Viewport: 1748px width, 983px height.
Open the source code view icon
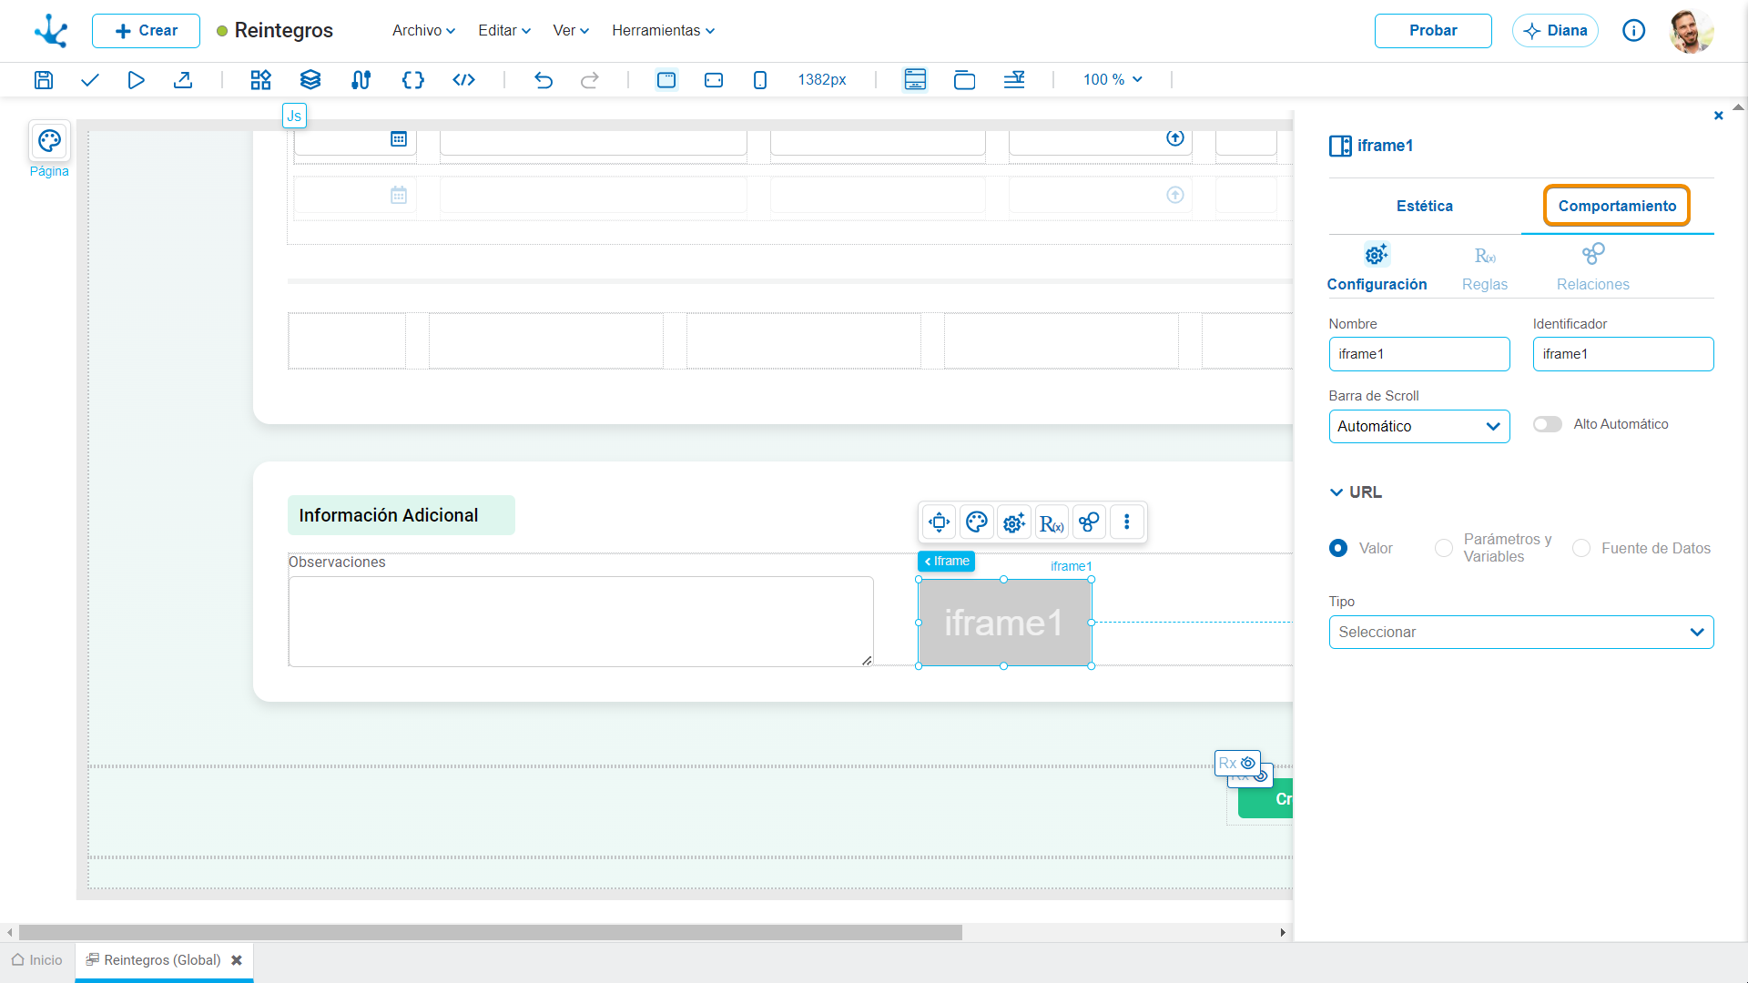[x=463, y=80]
